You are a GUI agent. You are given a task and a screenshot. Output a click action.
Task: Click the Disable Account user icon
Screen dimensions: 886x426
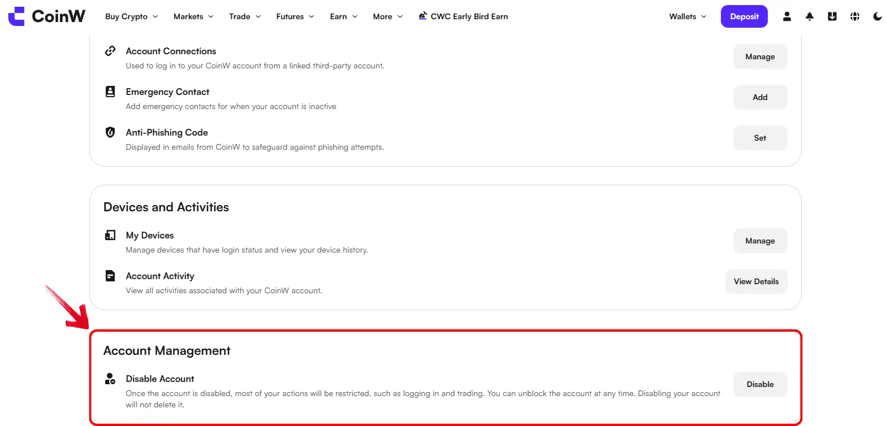[x=110, y=379]
